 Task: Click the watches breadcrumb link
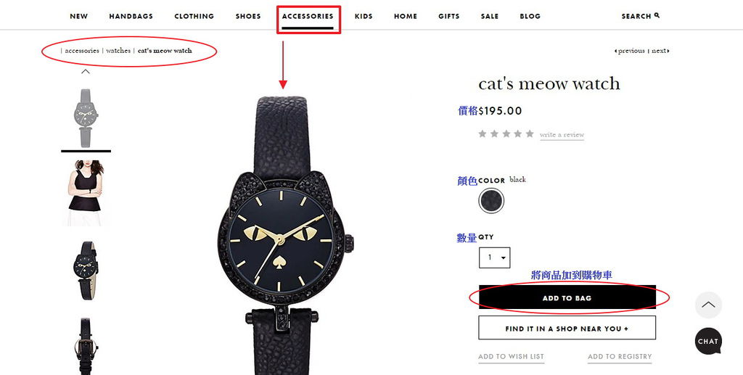[x=118, y=51]
